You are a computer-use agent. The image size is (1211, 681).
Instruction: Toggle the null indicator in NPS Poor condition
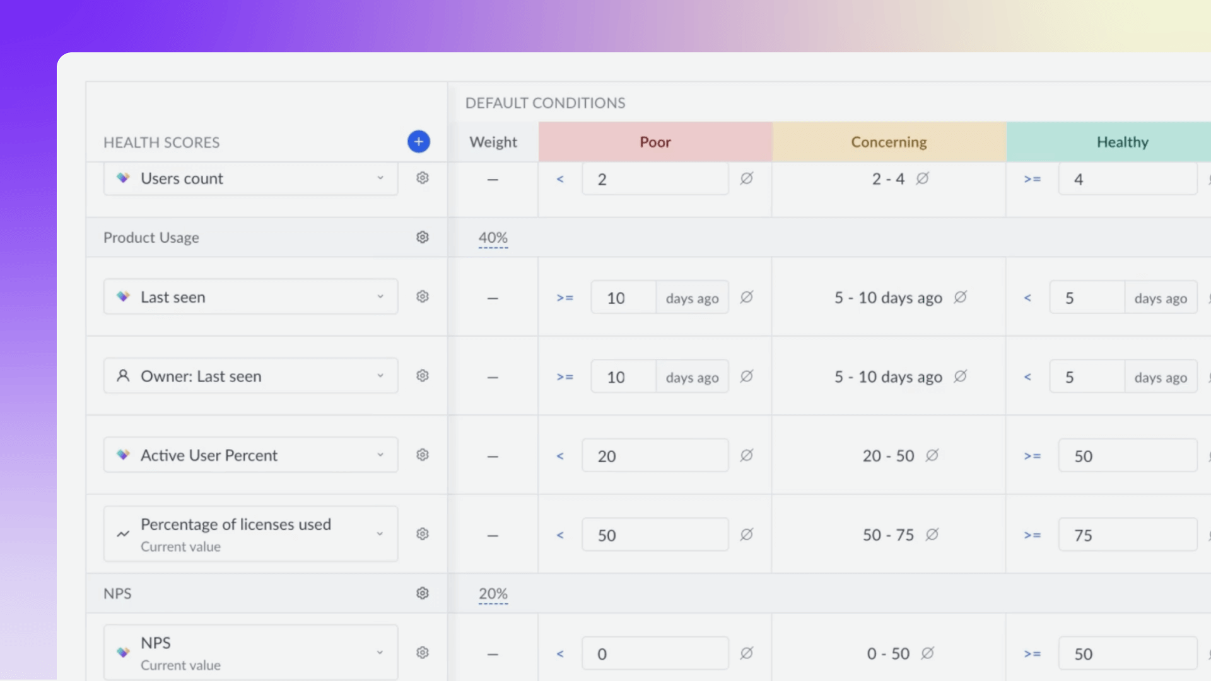coord(747,653)
